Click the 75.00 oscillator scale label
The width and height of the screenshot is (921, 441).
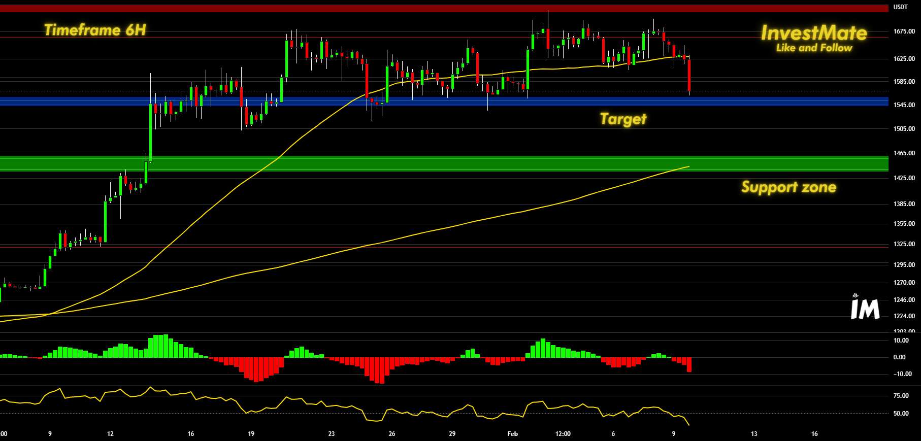click(901, 396)
